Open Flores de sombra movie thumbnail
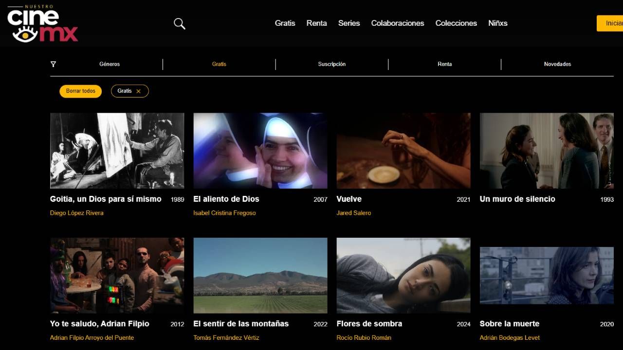 coord(403,275)
